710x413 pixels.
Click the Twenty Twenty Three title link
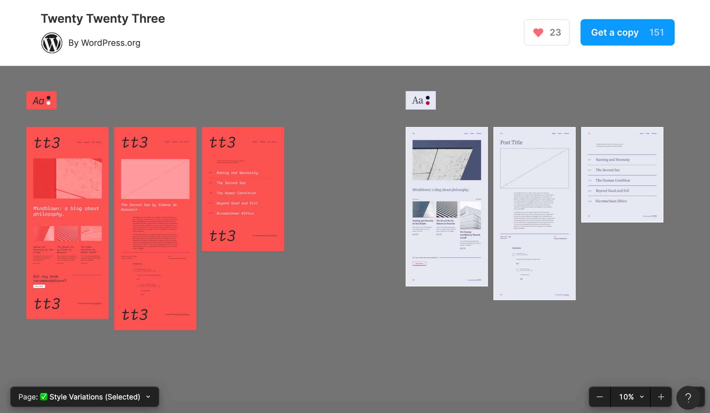click(x=102, y=18)
